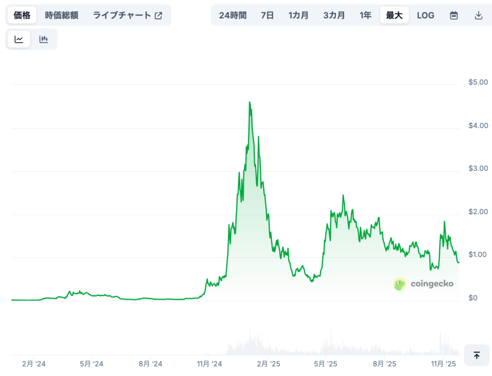The width and height of the screenshot is (492, 376).
Task: Enable logarithmic scale with the LOG button
Action: (426, 15)
